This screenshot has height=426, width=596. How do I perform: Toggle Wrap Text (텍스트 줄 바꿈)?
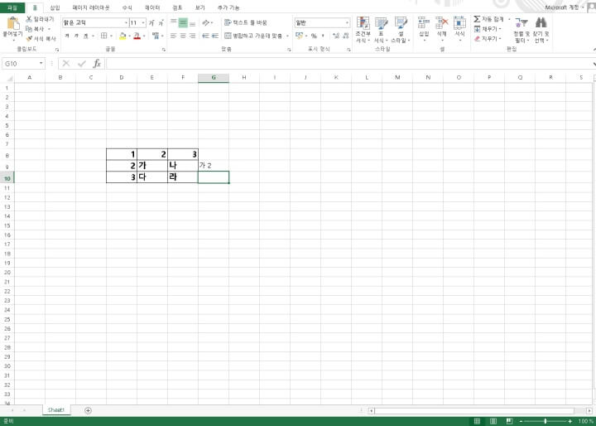coord(246,23)
